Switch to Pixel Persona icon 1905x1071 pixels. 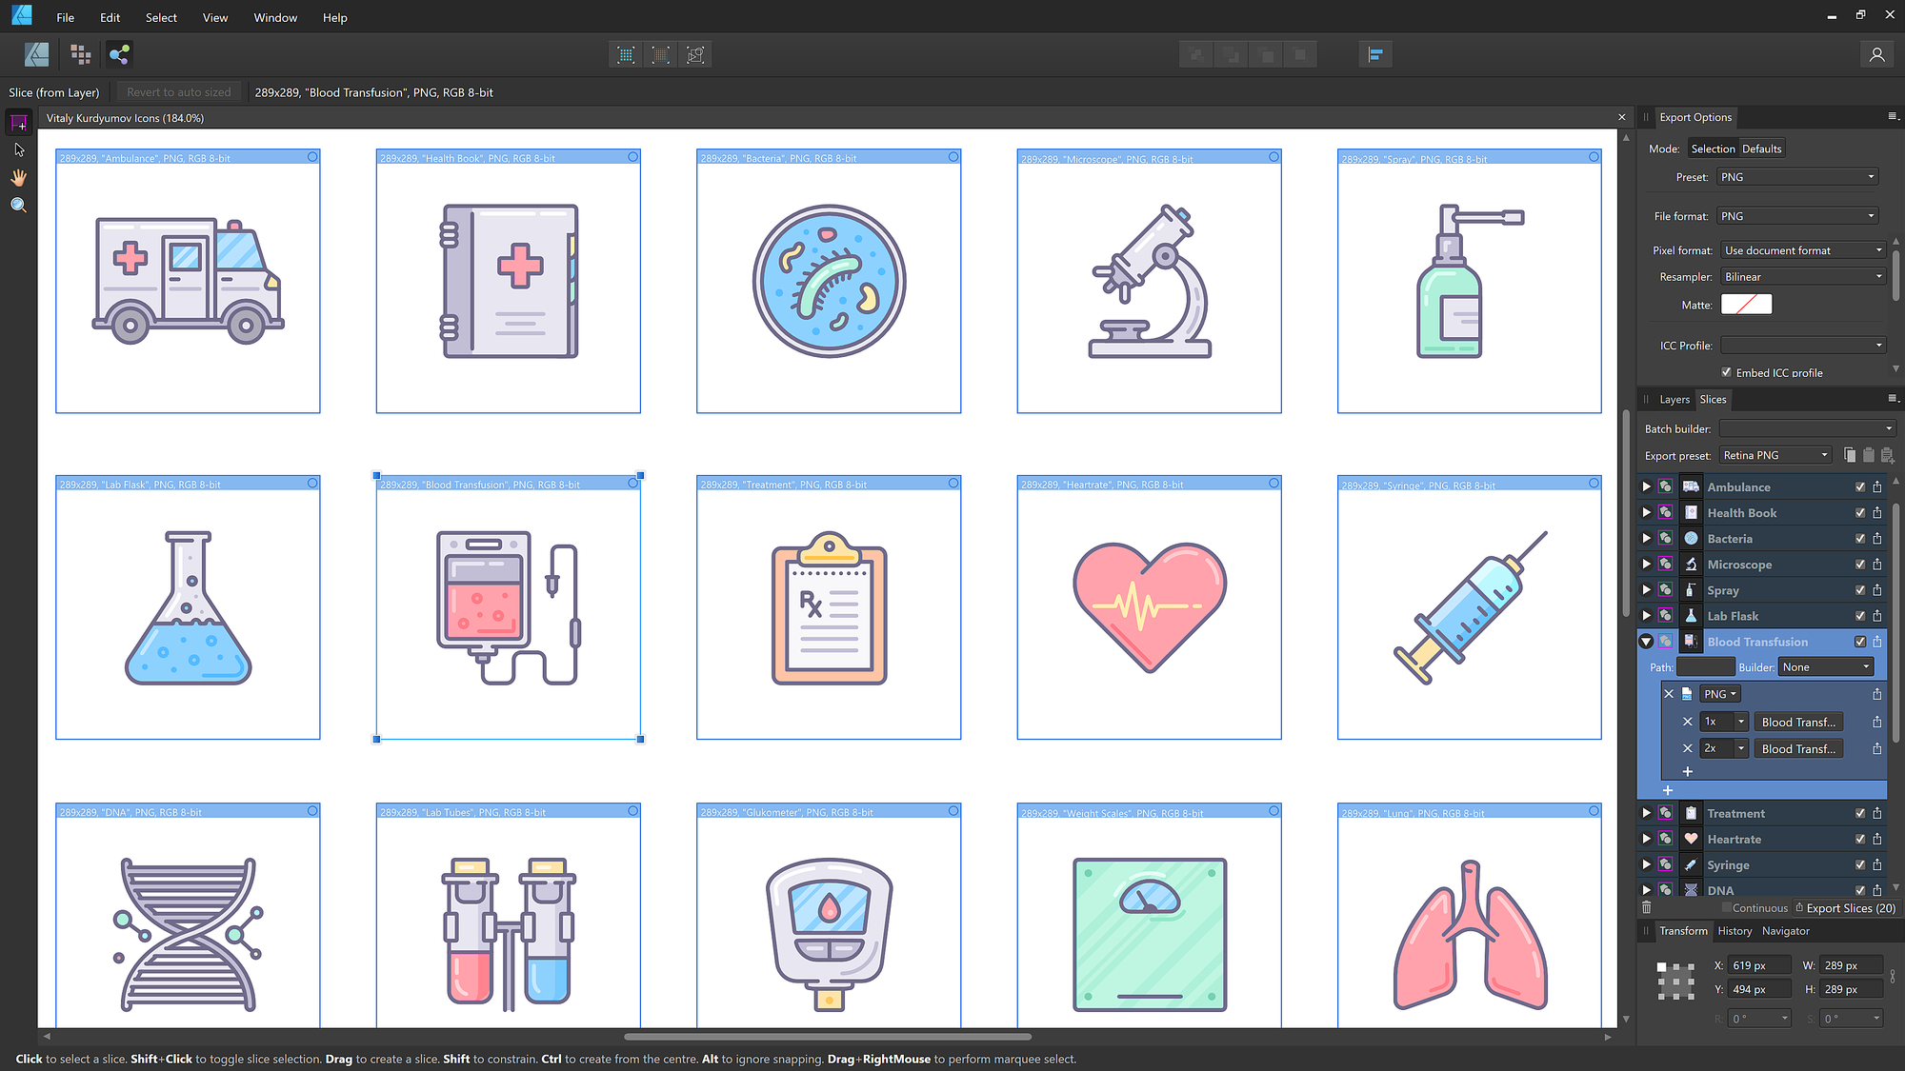point(80,54)
